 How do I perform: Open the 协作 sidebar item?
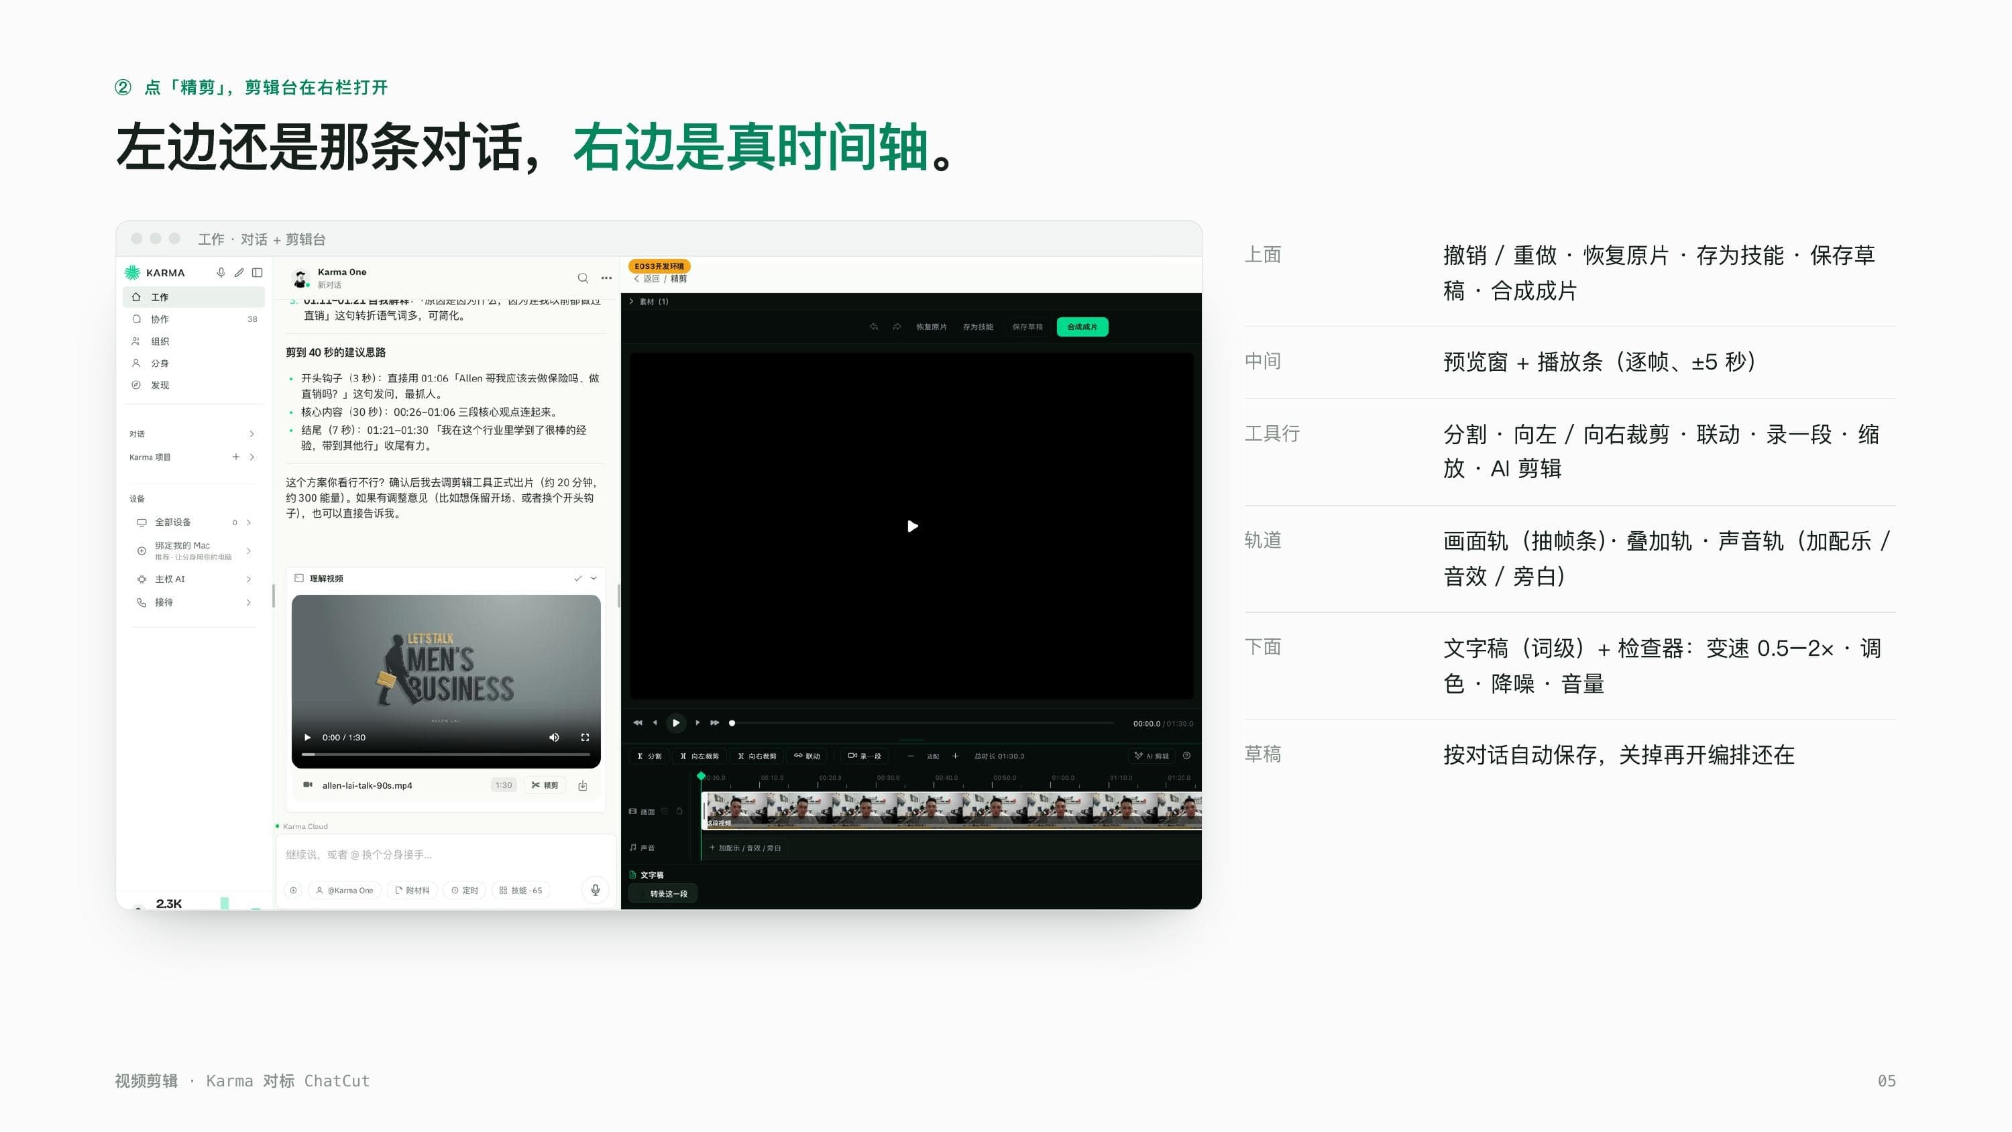(193, 319)
